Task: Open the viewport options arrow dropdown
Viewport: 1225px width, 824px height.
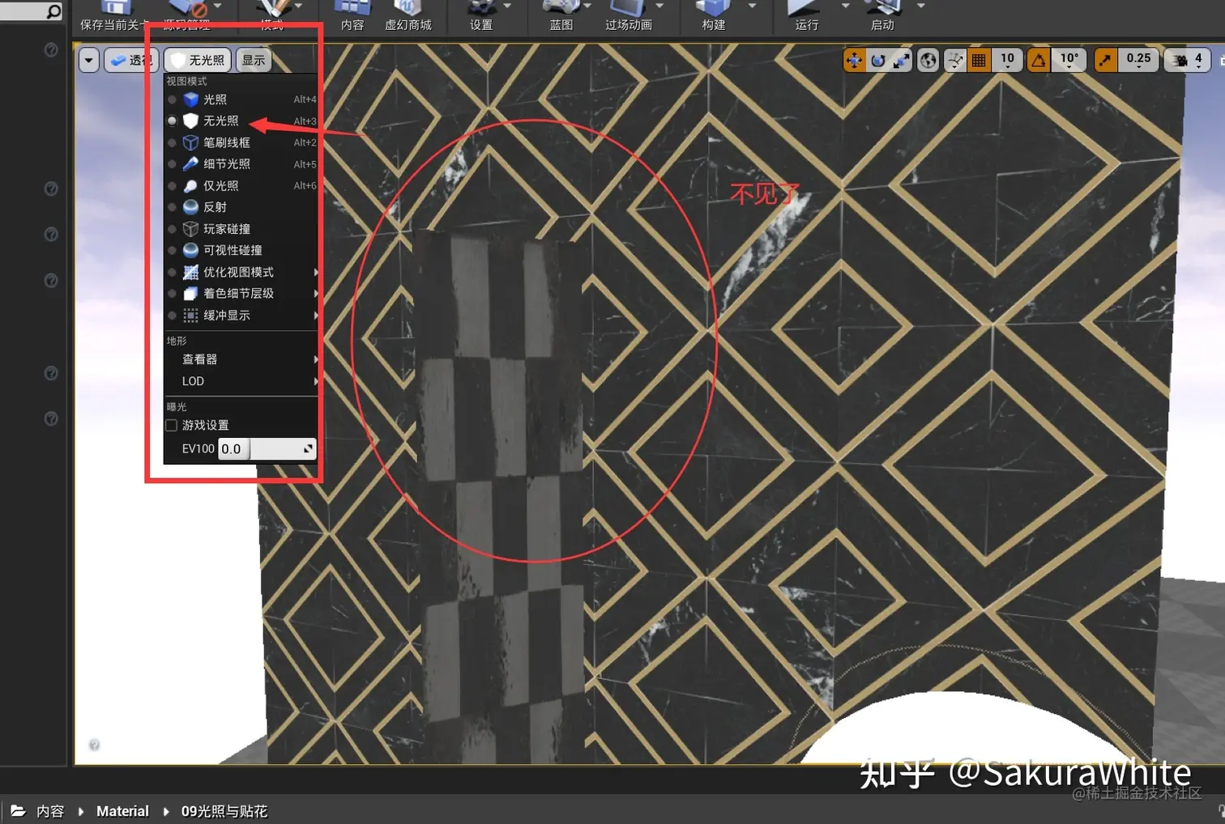Action: [x=88, y=60]
